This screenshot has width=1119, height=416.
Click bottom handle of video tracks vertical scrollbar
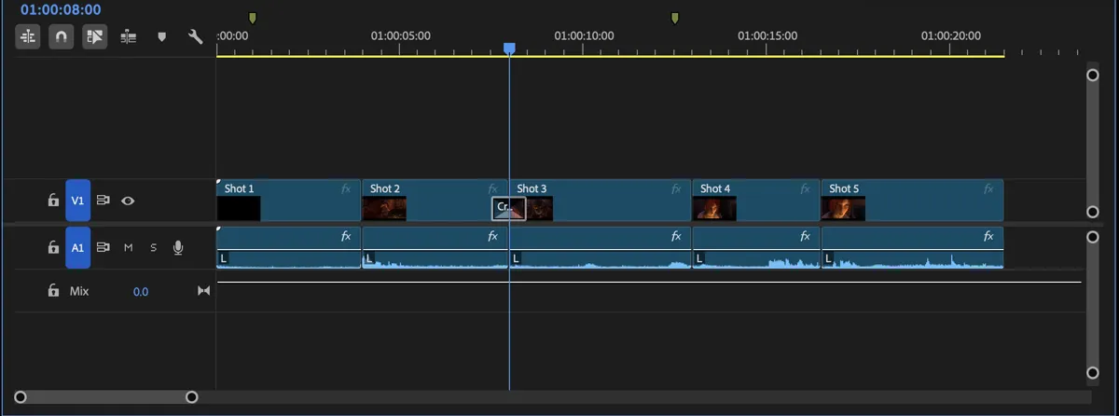click(x=1093, y=212)
